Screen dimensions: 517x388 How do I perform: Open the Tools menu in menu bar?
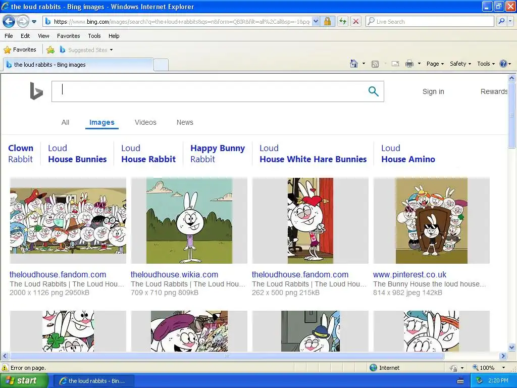pyautogui.click(x=94, y=36)
